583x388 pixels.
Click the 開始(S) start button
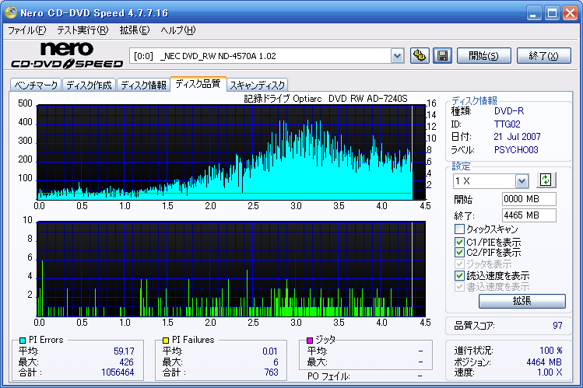pos(483,56)
